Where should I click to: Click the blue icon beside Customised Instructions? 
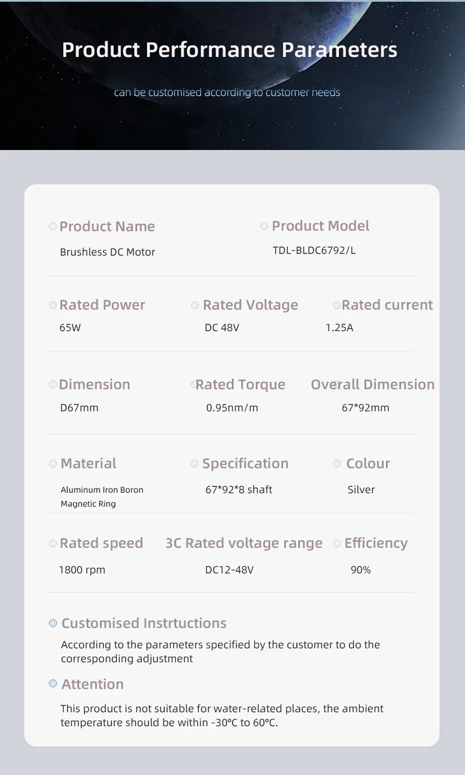53,623
